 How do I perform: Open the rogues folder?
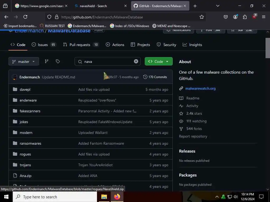coord(25,154)
